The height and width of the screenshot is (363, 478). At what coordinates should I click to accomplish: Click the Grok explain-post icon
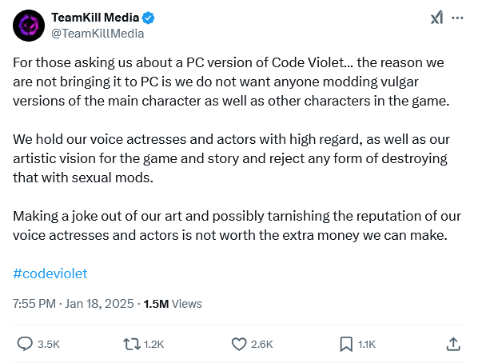[x=437, y=18]
